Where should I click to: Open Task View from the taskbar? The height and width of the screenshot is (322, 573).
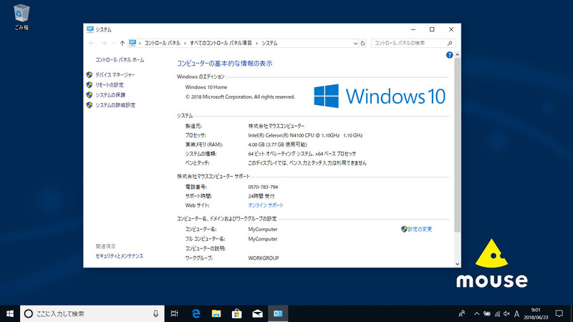(x=174, y=313)
